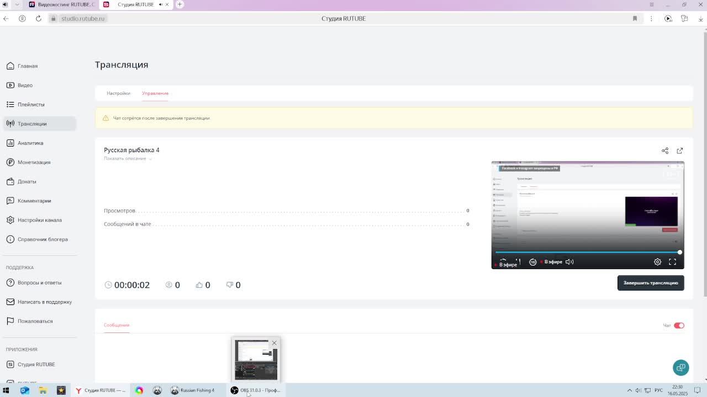The width and height of the screenshot is (707, 397).
Task: Open the floating help chat button
Action: point(680,367)
